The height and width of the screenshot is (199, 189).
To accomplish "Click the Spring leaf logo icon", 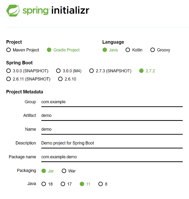I will pyautogui.click(x=13, y=11).
